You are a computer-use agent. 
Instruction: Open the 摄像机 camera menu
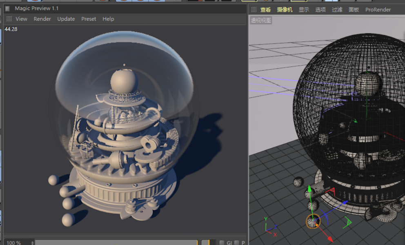(x=285, y=10)
